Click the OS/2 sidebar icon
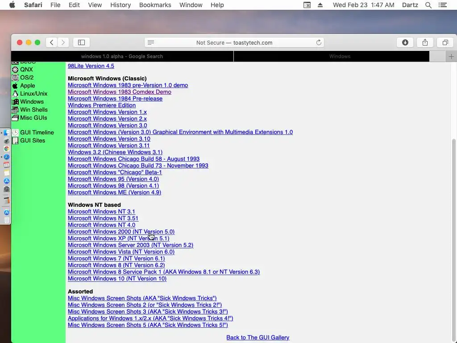Viewport: 457px width, 343px height. point(15,78)
